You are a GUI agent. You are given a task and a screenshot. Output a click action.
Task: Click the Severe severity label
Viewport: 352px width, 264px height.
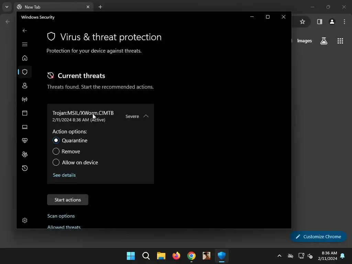pos(132,116)
